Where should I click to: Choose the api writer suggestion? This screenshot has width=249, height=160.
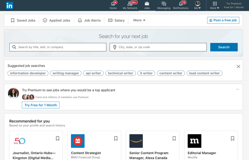coord(93,73)
